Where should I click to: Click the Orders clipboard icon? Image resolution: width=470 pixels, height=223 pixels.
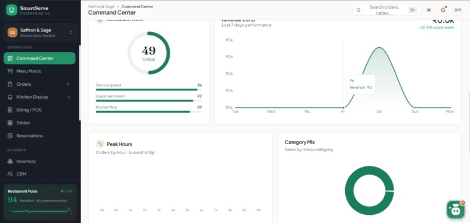click(10, 84)
